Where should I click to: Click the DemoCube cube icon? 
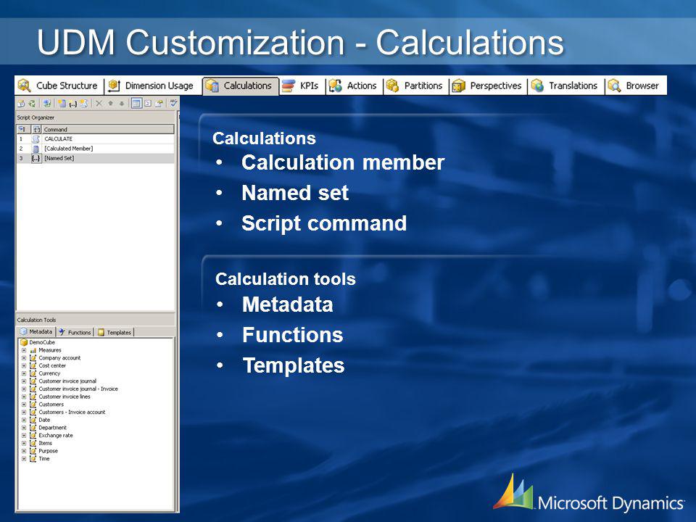click(24, 342)
